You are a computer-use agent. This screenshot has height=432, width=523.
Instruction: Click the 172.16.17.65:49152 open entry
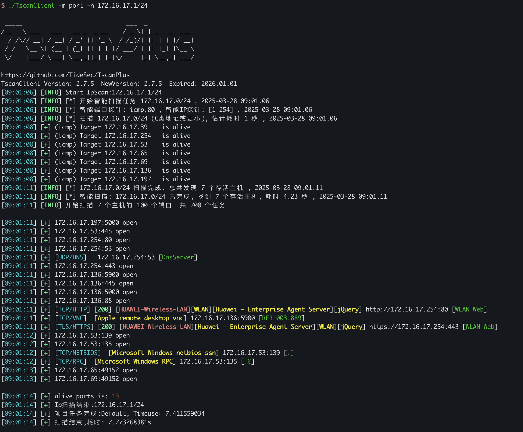tap(96, 370)
